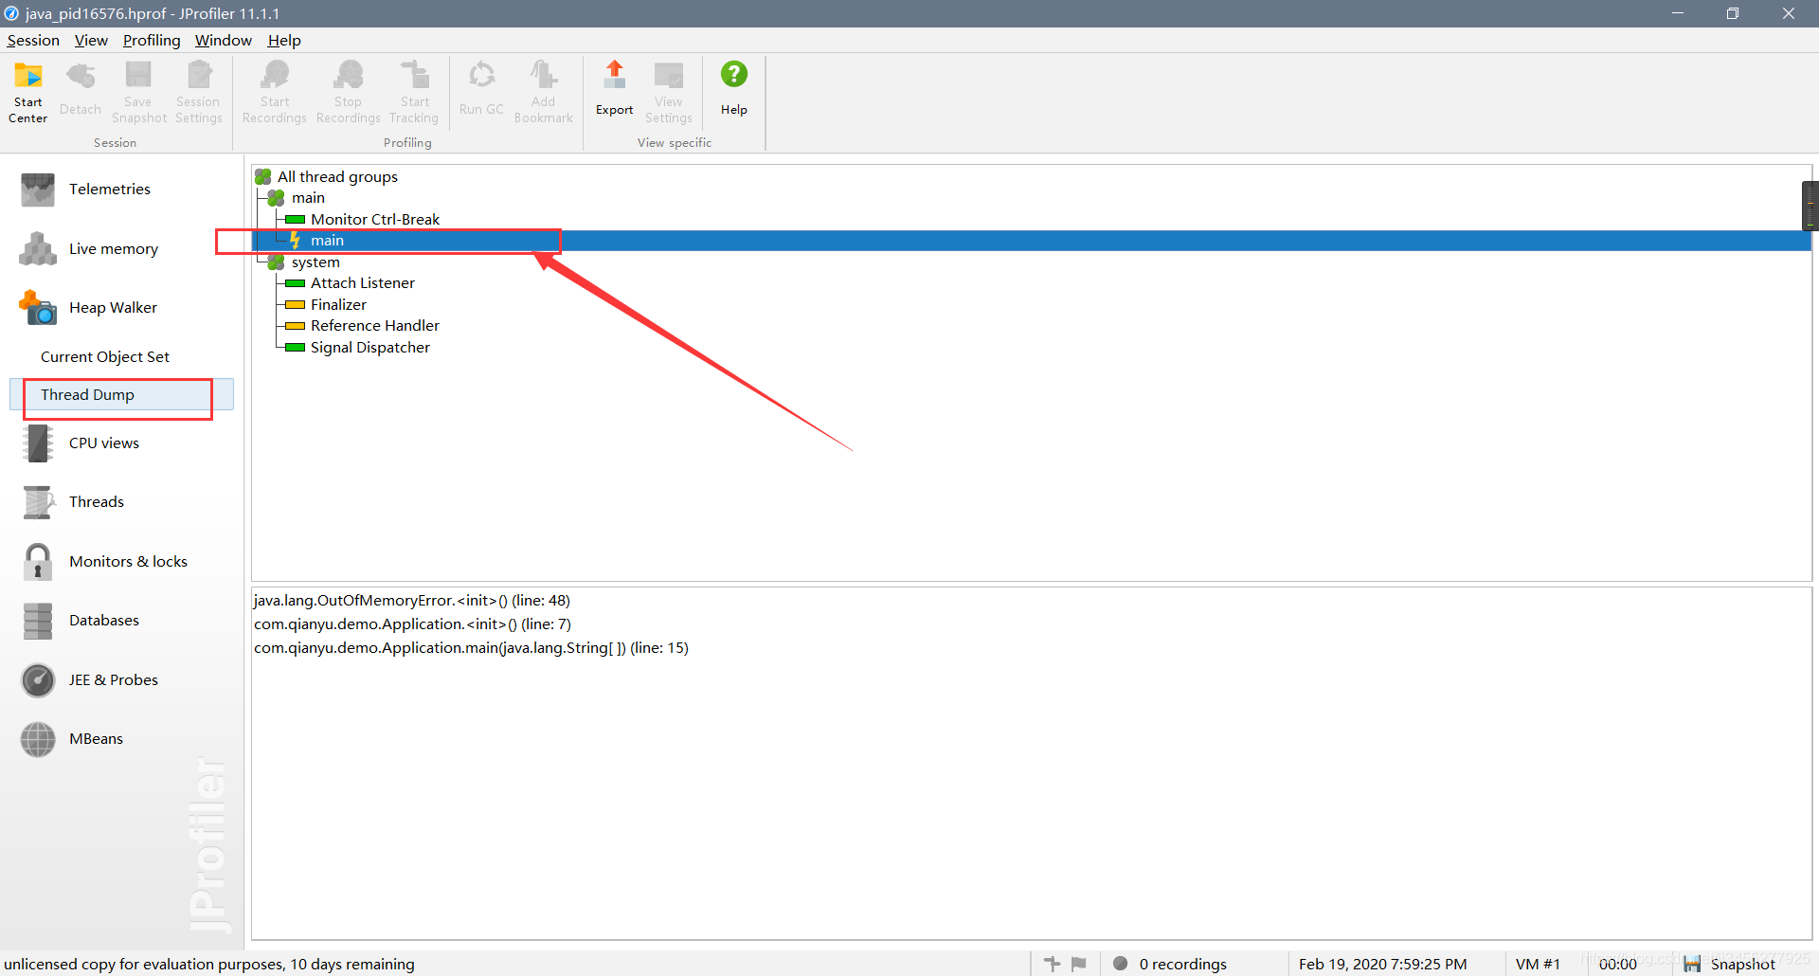
Task: Select the Attach Listener thread
Action: click(x=363, y=283)
